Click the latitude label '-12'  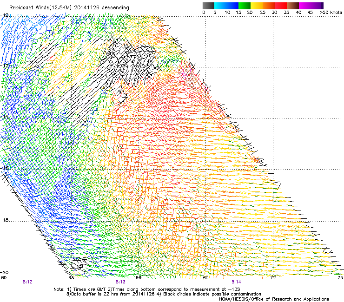coord(4,66)
